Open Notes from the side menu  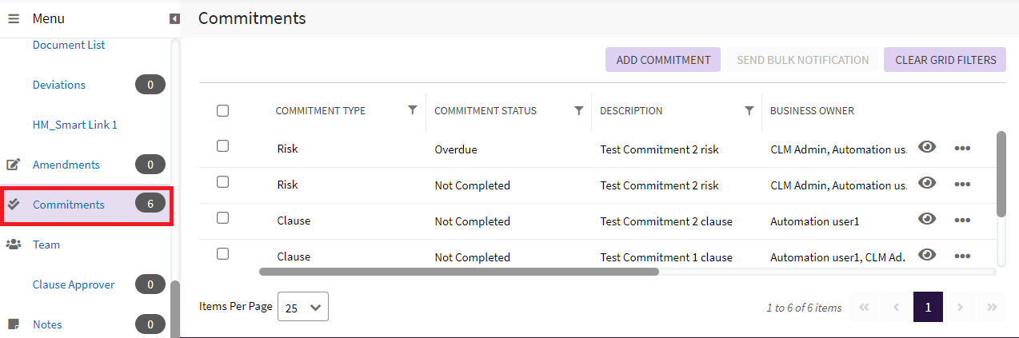[x=47, y=324]
